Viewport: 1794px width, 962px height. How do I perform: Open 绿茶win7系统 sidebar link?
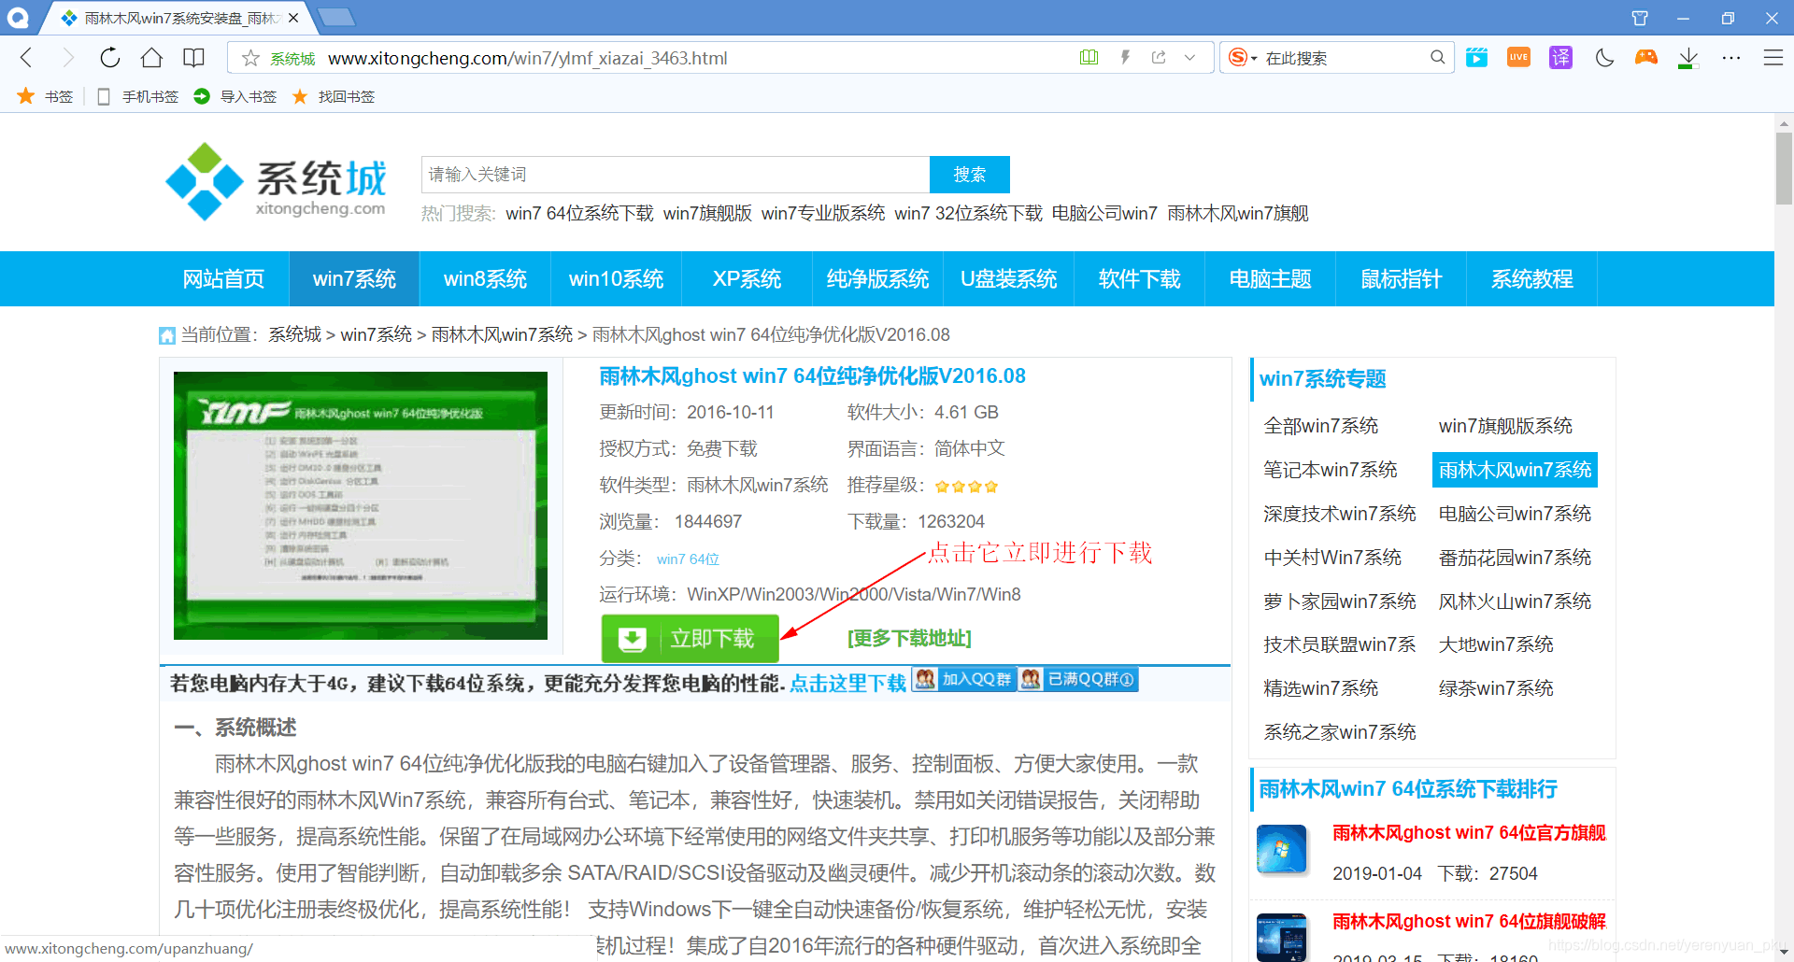coord(1496,688)
